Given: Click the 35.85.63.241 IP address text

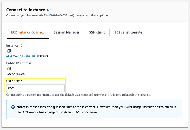Looking at the screenshot, I should point(17,73).
